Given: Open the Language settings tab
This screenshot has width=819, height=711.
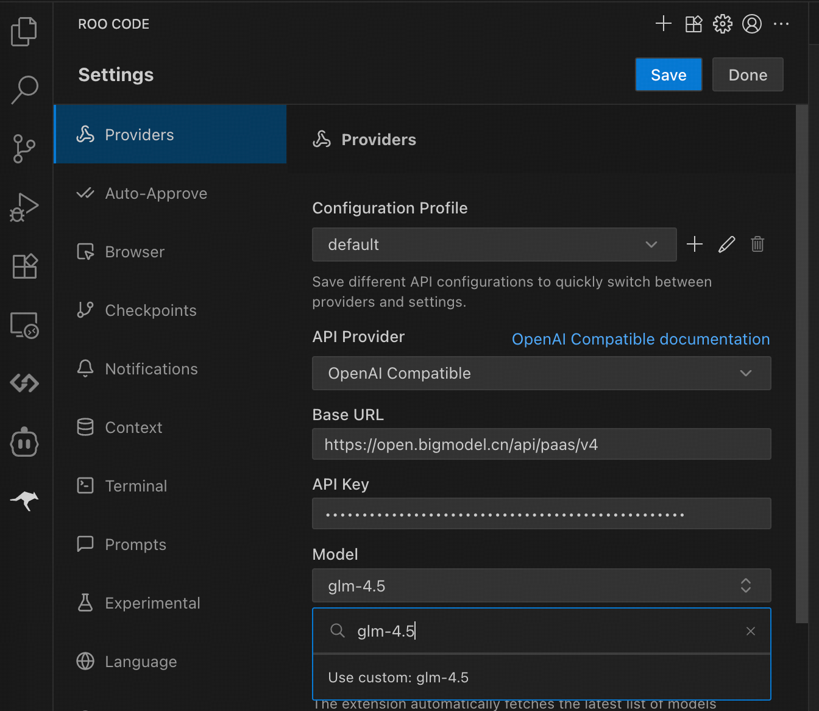Looking at the screenshot, I should (x=170, y=662).
